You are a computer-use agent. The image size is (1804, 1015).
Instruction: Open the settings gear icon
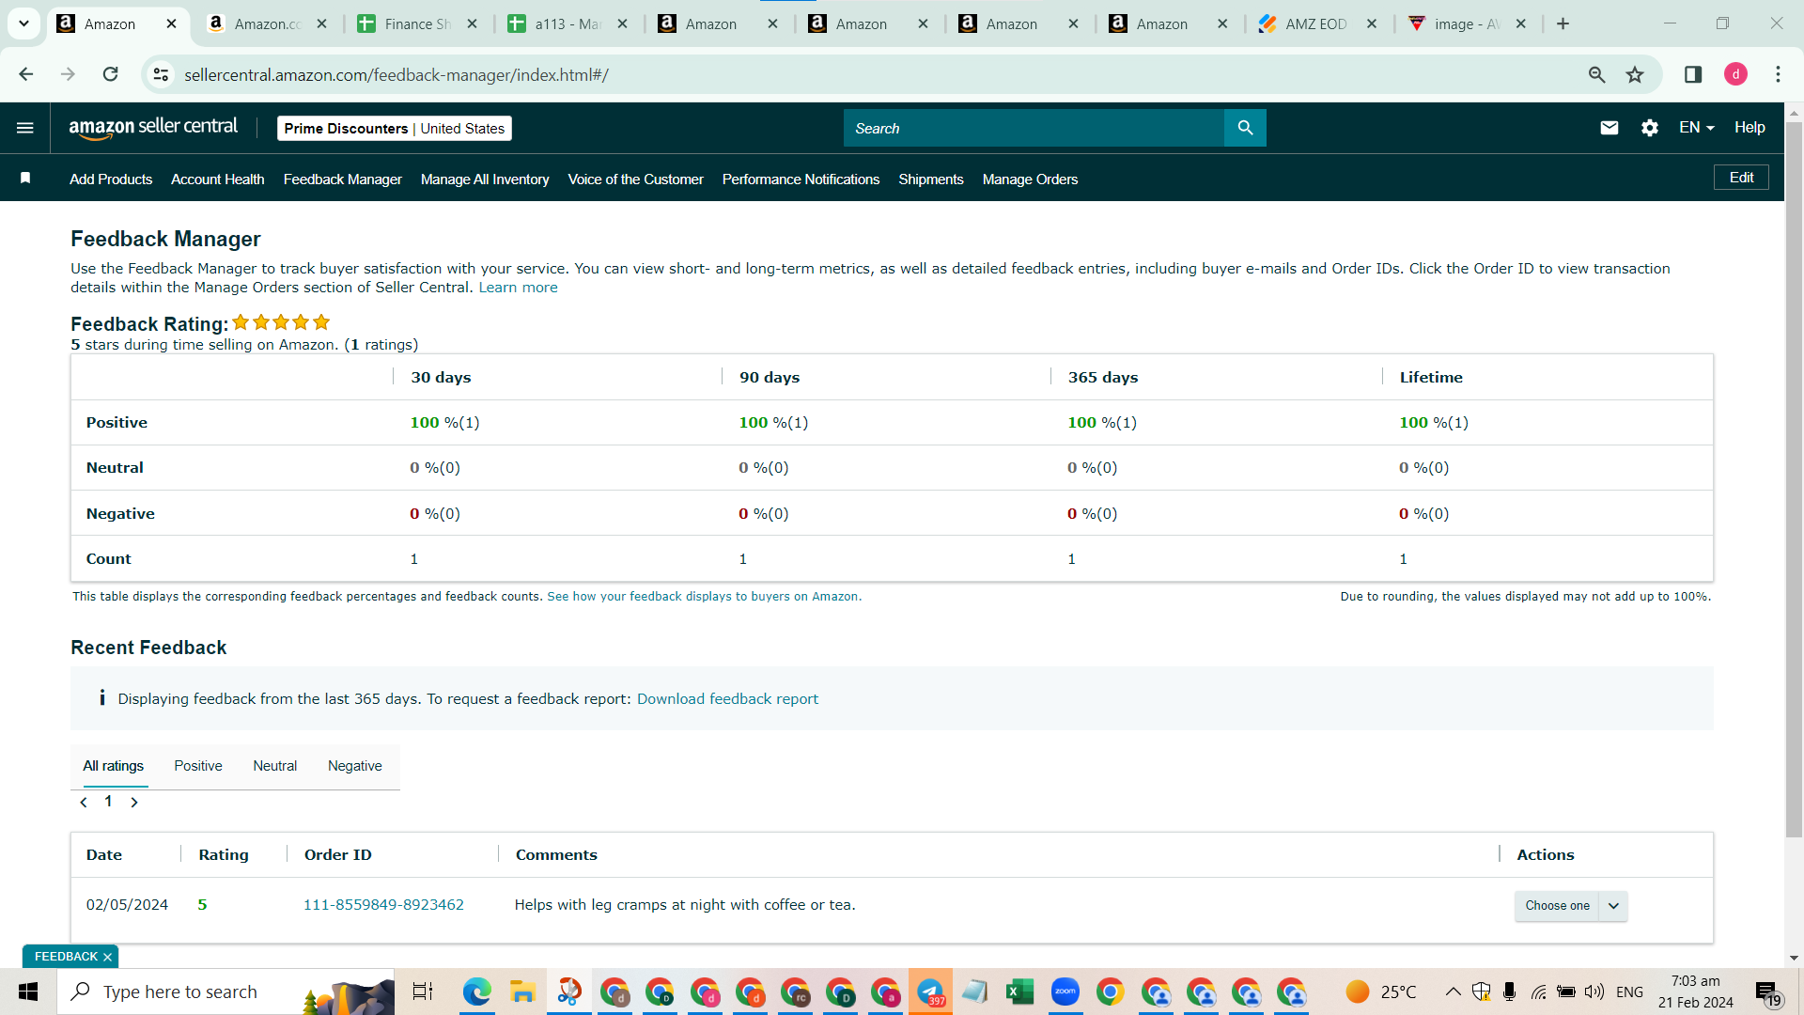click(x=1650, y=128)
